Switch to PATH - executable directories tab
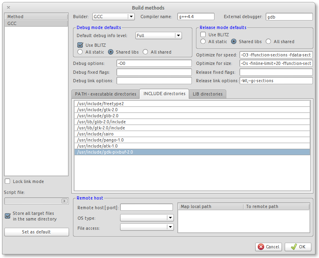319x258 pixels. coord(106,94)
